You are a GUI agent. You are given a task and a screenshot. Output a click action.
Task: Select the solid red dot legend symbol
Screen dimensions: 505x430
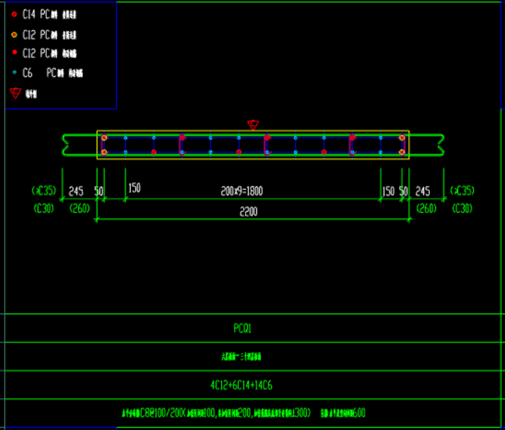coord(15,52)
